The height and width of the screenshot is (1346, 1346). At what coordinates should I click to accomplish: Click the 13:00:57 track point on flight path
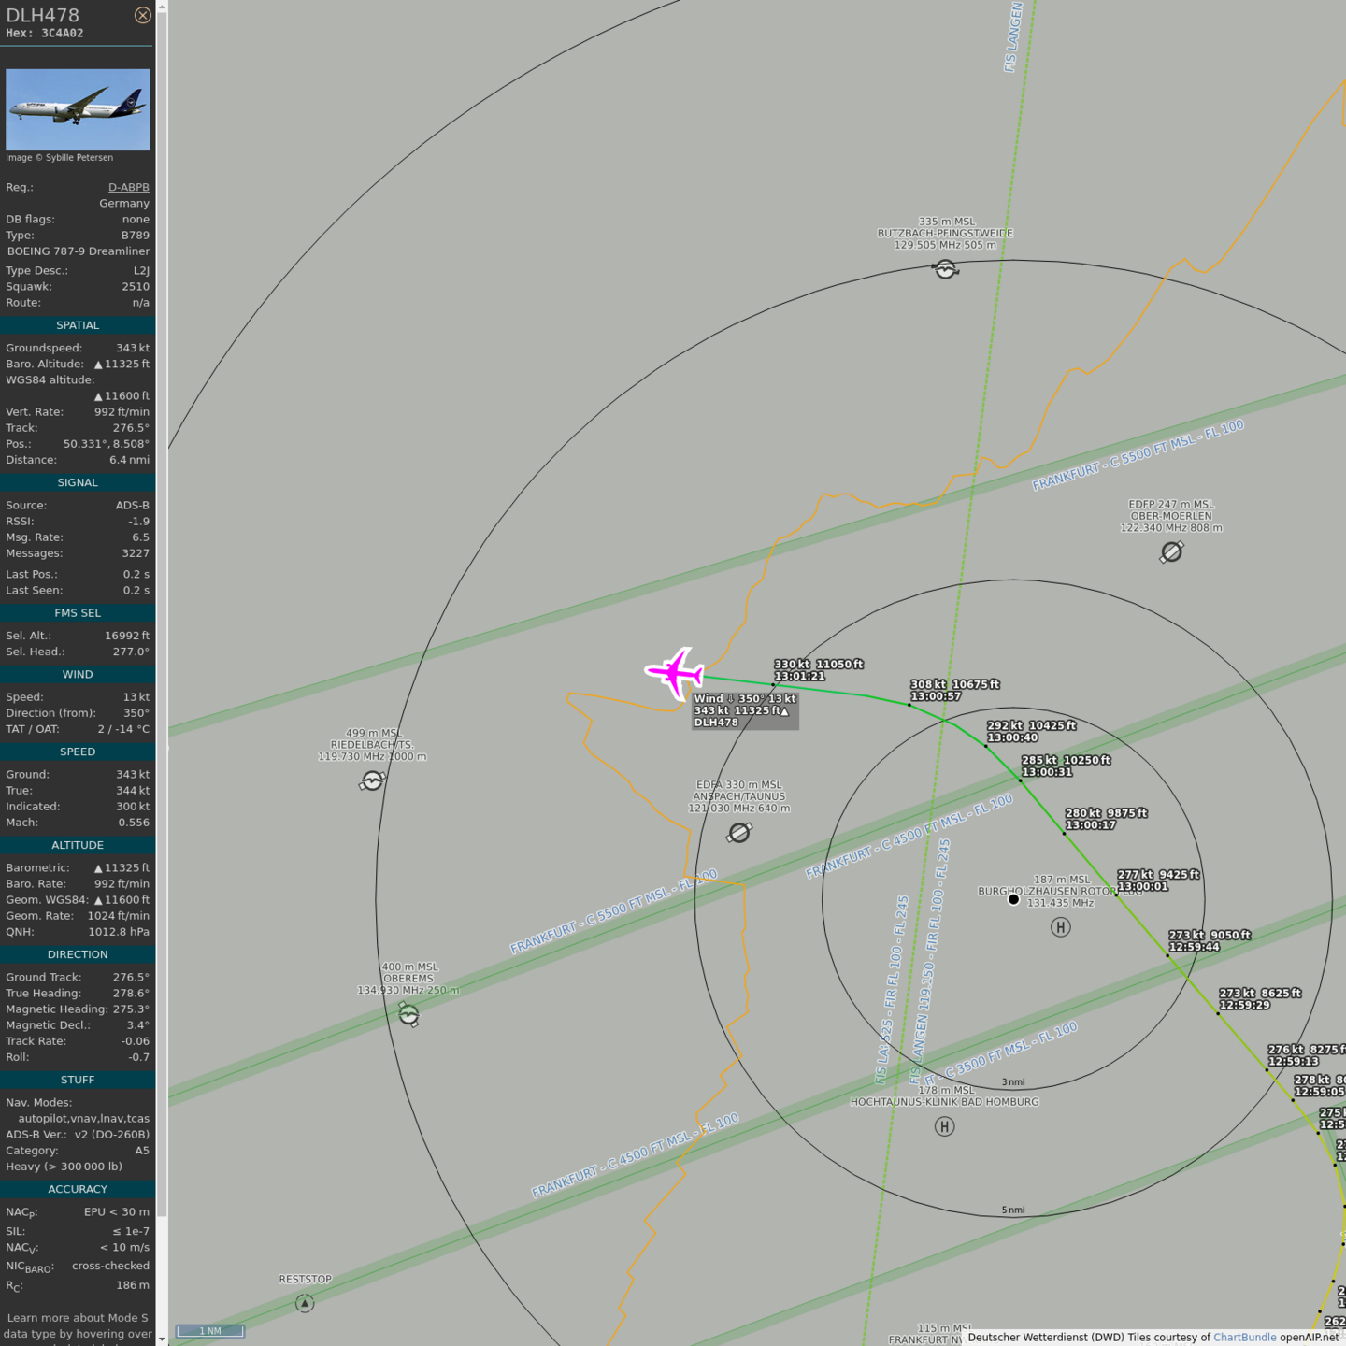click(x=909, y=705)
